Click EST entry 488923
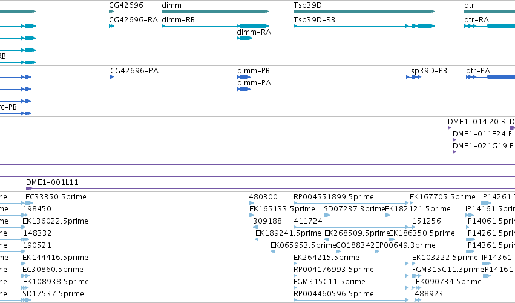515x303 pixels. click(x=429, y=294)
